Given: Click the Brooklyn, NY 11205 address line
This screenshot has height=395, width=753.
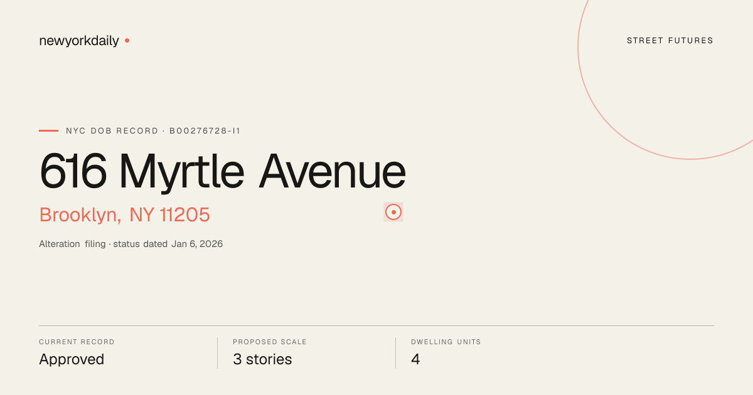Looking at the screenshot, I should point(124,215).
